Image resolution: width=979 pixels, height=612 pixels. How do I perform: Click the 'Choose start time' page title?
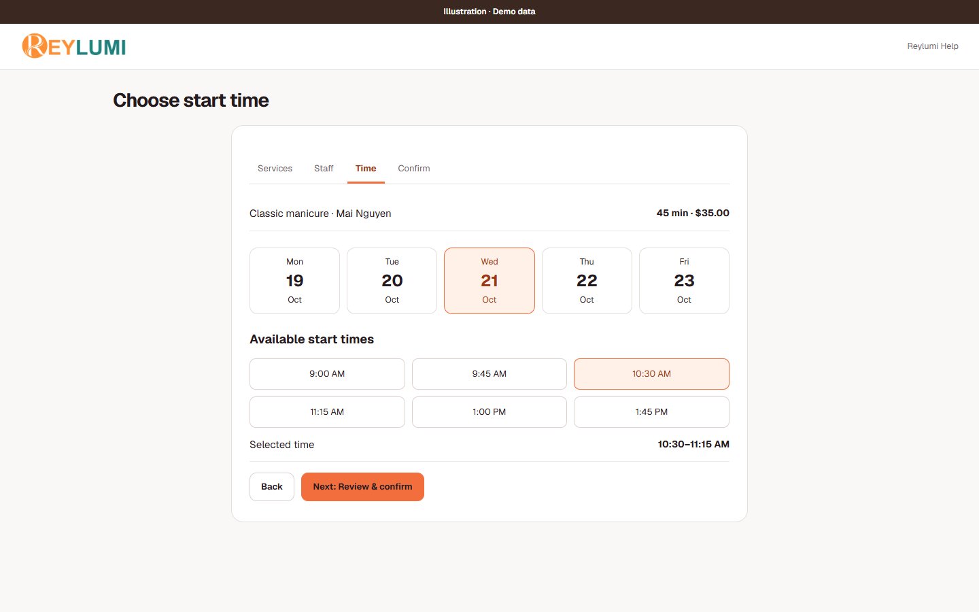[x=191, y=101]
